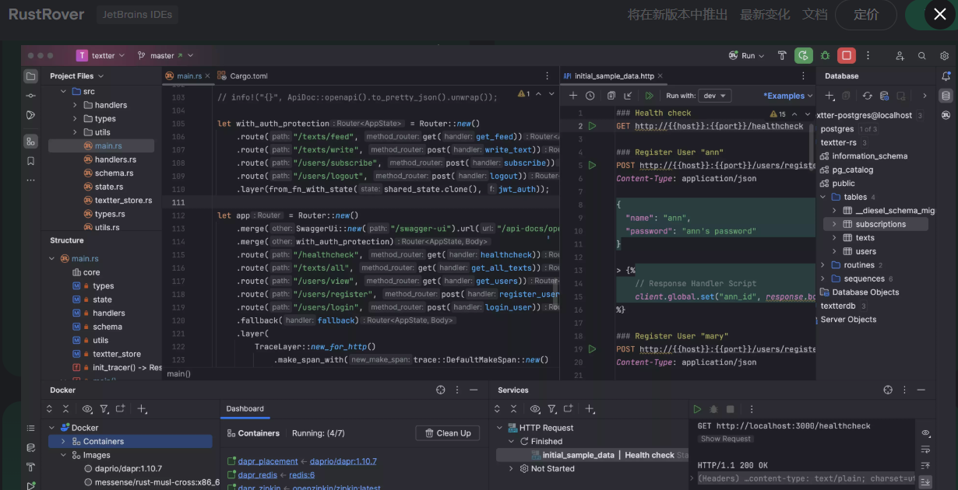This screenshot has width=958, height=490.
Task: Toggle the eye view options in Docker panel
Action: tap(86, 408)
